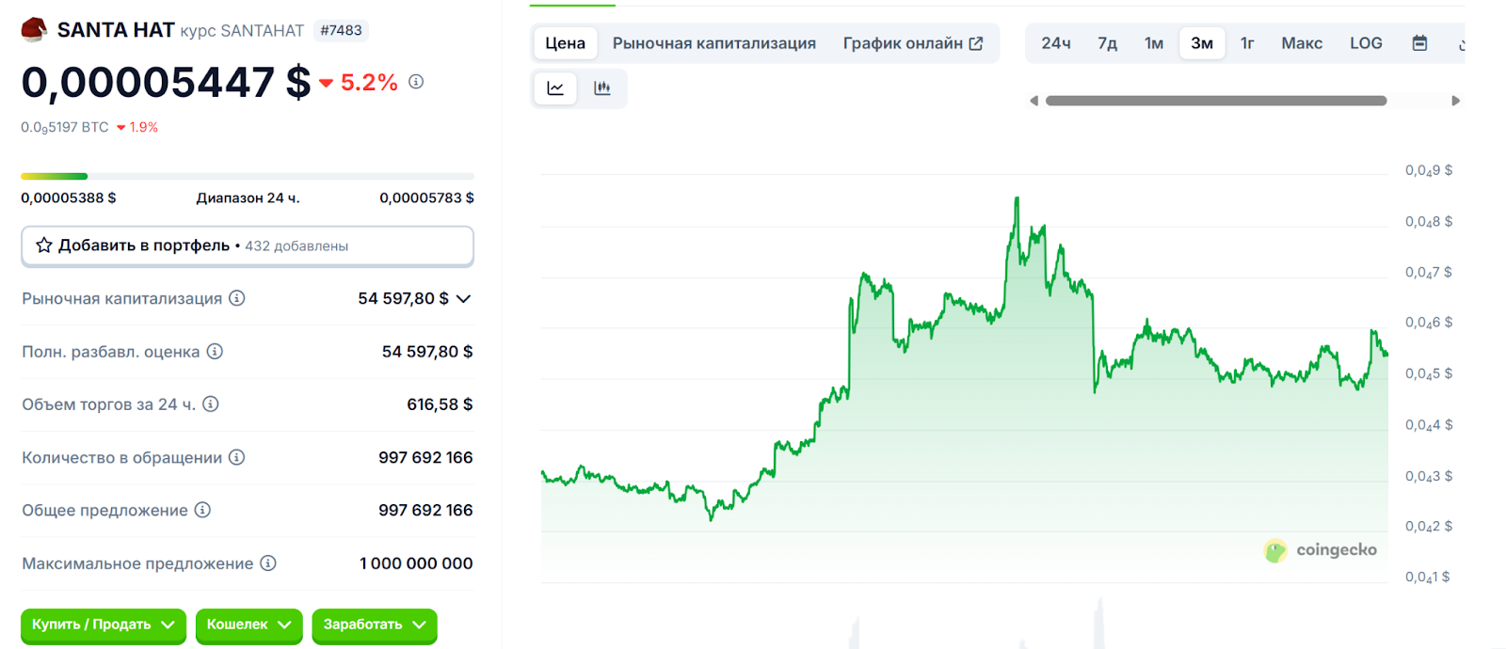Image resolution: width=1506 pixels, height=649 pixels.
Task: Click Полн. разбавл. оценка value 54 597,80 $
Action: pos(427,352)
